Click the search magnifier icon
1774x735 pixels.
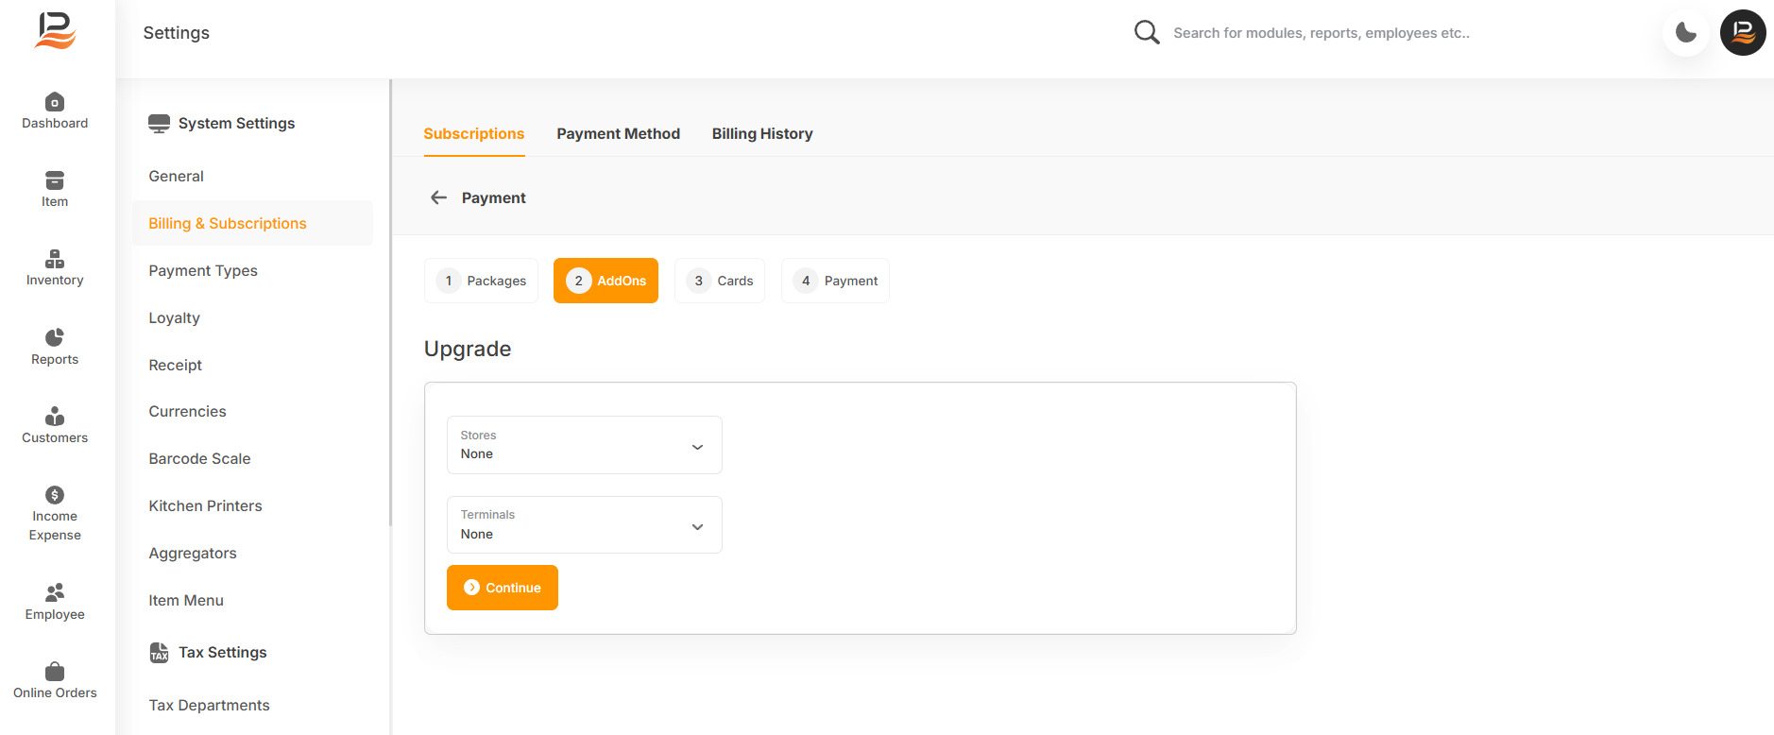(x=1147, y=33)
